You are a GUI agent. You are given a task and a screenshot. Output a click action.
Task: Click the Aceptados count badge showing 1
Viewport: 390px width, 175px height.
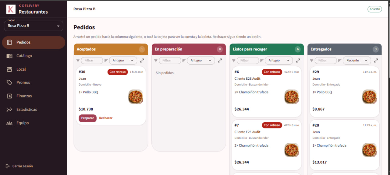pyautogui.click(x=142, y=49)
